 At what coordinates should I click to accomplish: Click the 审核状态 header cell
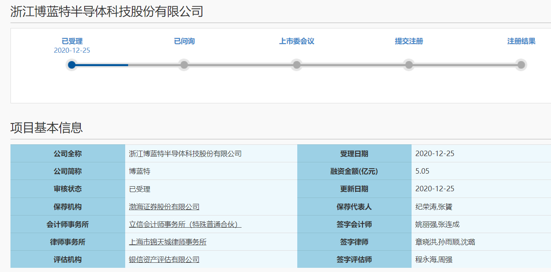click(x=68, y=189)
